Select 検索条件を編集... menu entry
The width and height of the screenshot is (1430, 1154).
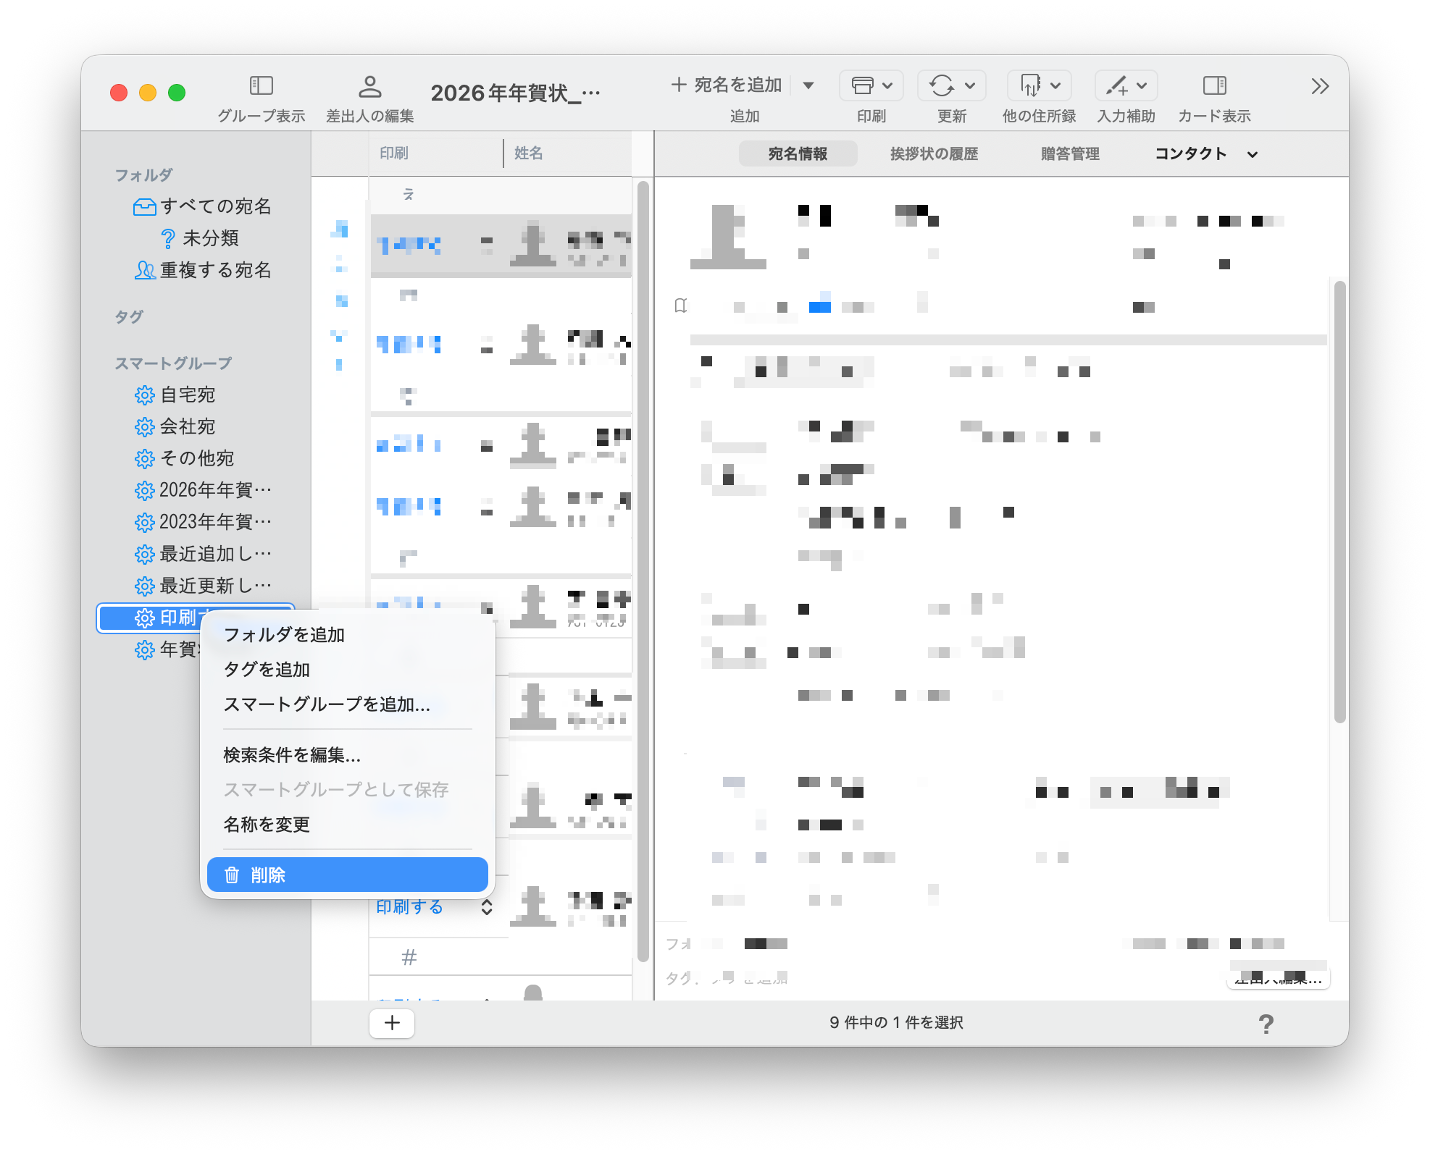click(x=292, y=755)
